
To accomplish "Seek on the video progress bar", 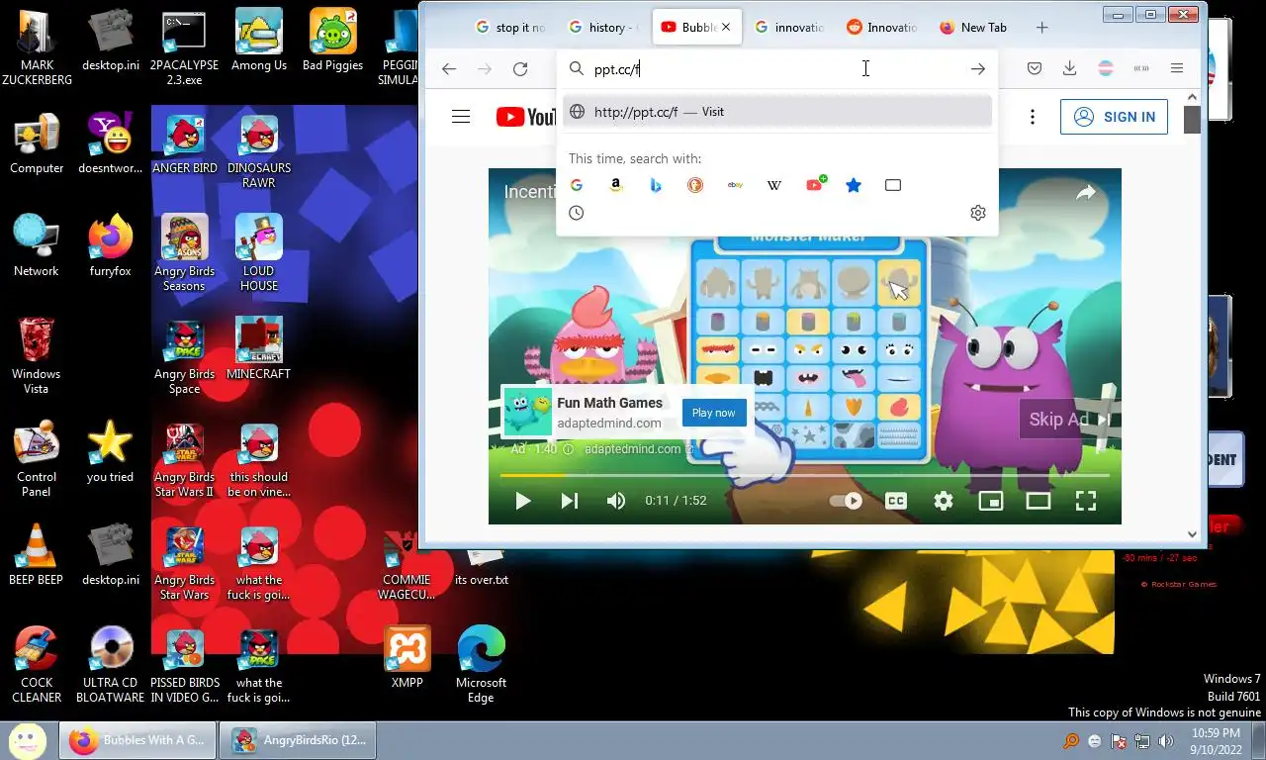I will tap(804, 475).
